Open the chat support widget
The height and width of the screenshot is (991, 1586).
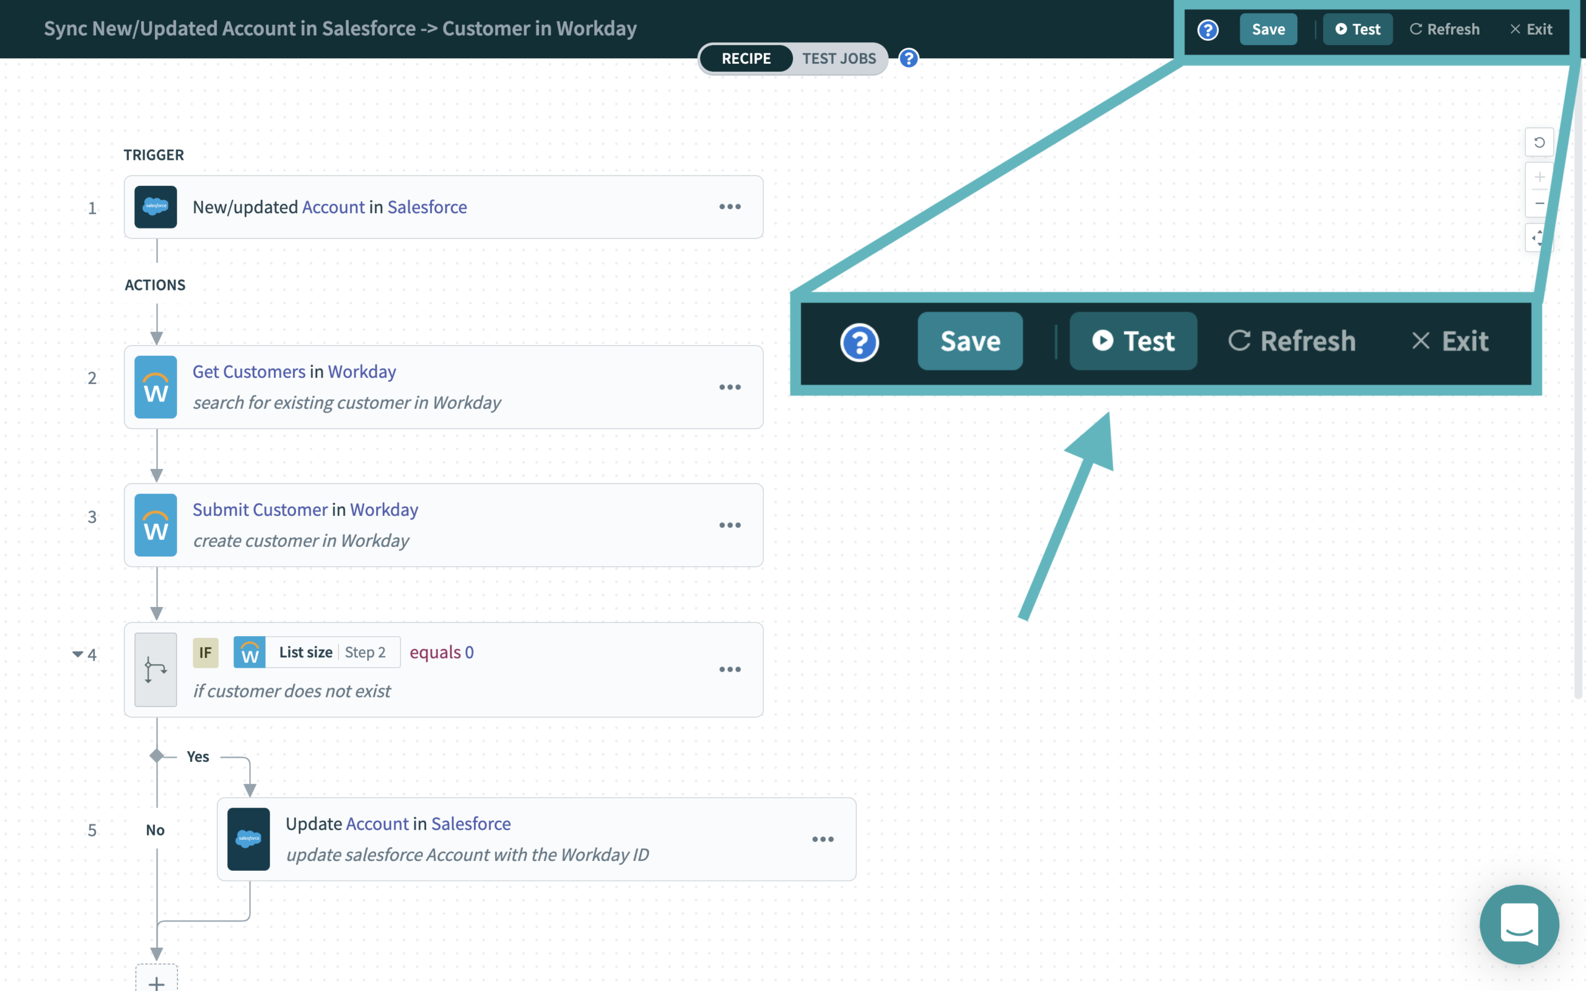point(1519,925)
